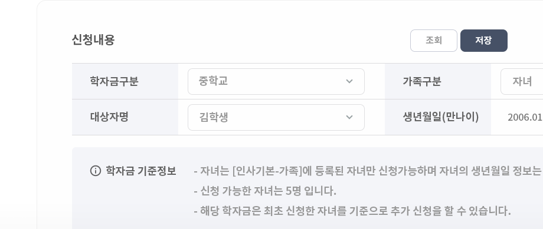The height and width of the screenshot is (229, 543).
Task: Expand the 대상자명 dropdown showing 김학생
Action: pyautogui.click(x=276, y=117)
